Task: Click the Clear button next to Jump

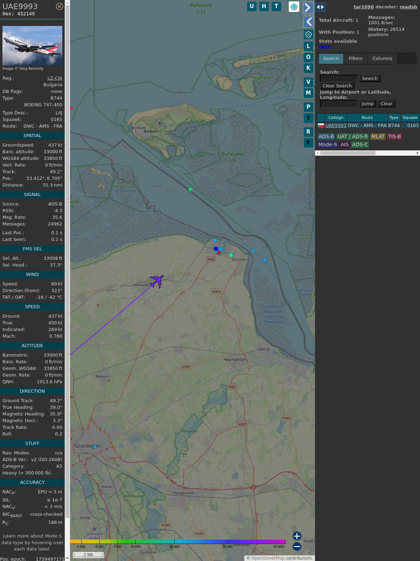Action: tap(386, 104)
